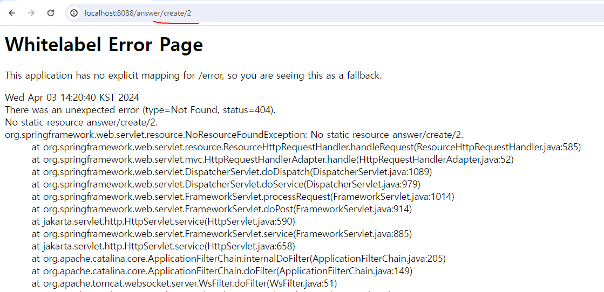Click the WsFilter.doFilter stack line

[x=185, y=284]
